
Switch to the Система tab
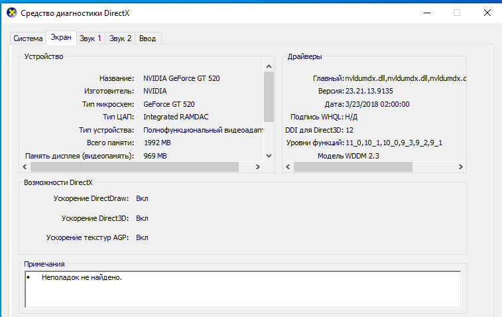(x=28, y=38)
